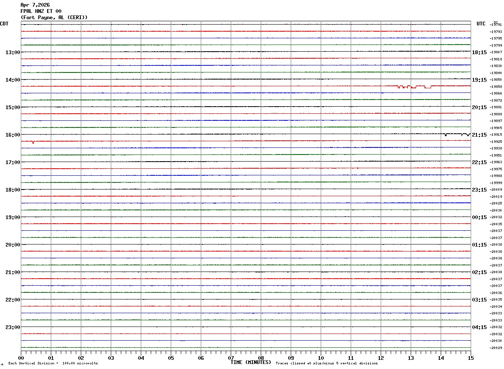504x369 pixels.
Task: Click the DC offset value -19799
Action: point(496,45)
